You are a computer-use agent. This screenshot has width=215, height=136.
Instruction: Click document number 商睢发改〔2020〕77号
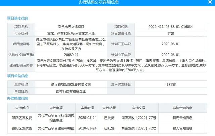[x=139, y=118]
